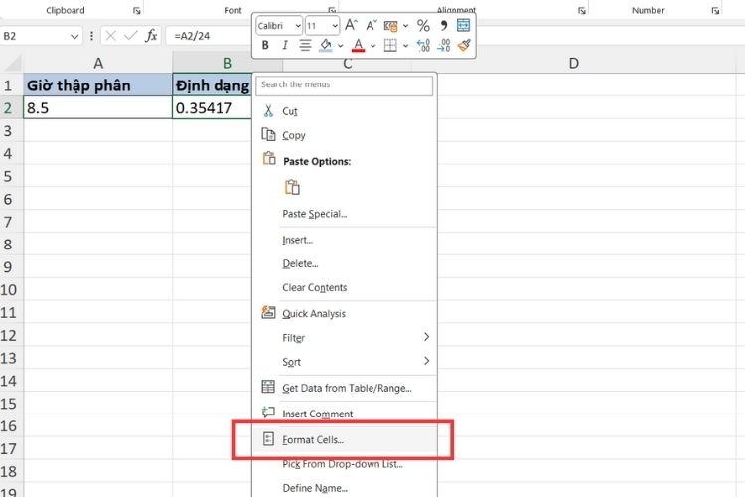Open Paste Special from context menu
The height and width of the screenshot is (497, 745).
(x=344, y=214)
